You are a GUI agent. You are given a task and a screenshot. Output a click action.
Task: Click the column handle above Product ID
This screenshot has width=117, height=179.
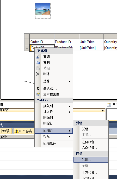[67, 36]
